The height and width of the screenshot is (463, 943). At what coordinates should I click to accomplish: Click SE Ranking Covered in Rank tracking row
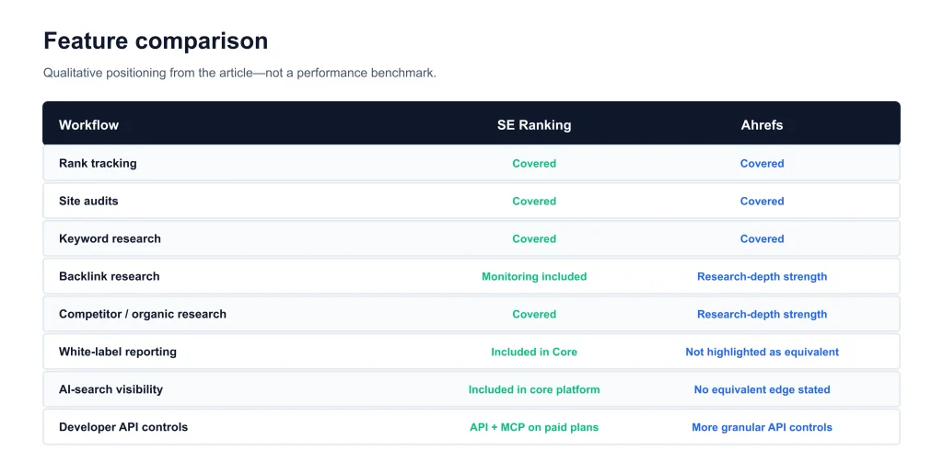click(534, 164)
